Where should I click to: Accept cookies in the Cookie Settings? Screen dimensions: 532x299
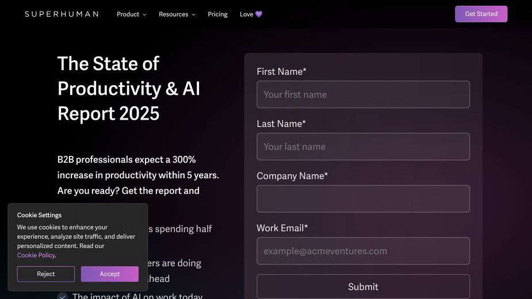110,274
